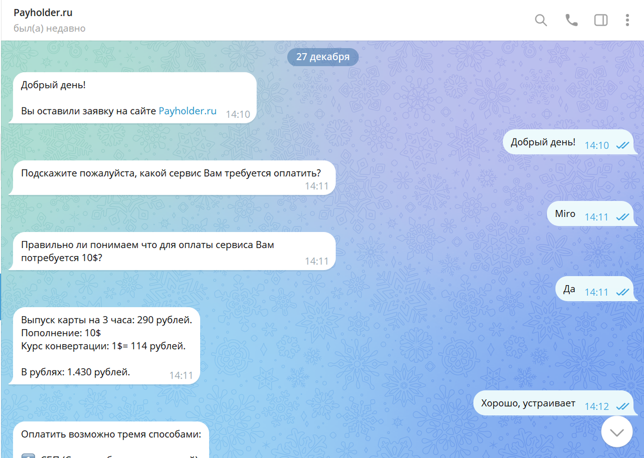Click the '27 декабря' date badge
The image size is (644, 458).
323,56
